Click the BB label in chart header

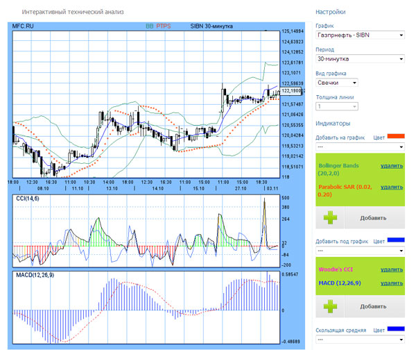[x=149, y=26]
